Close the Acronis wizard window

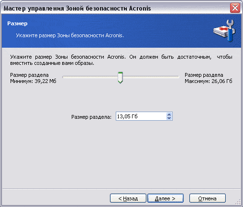[235, 8]
